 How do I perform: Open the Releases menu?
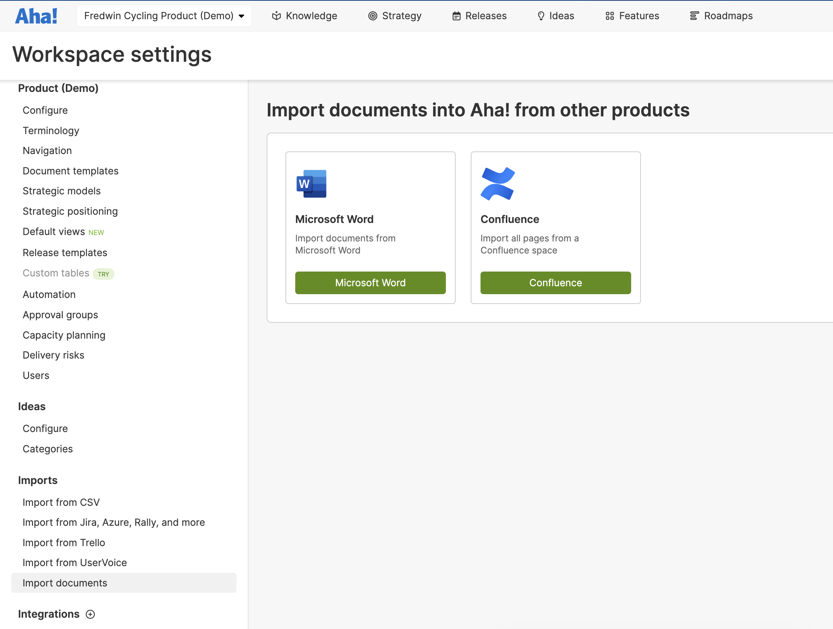pos(479,16)
